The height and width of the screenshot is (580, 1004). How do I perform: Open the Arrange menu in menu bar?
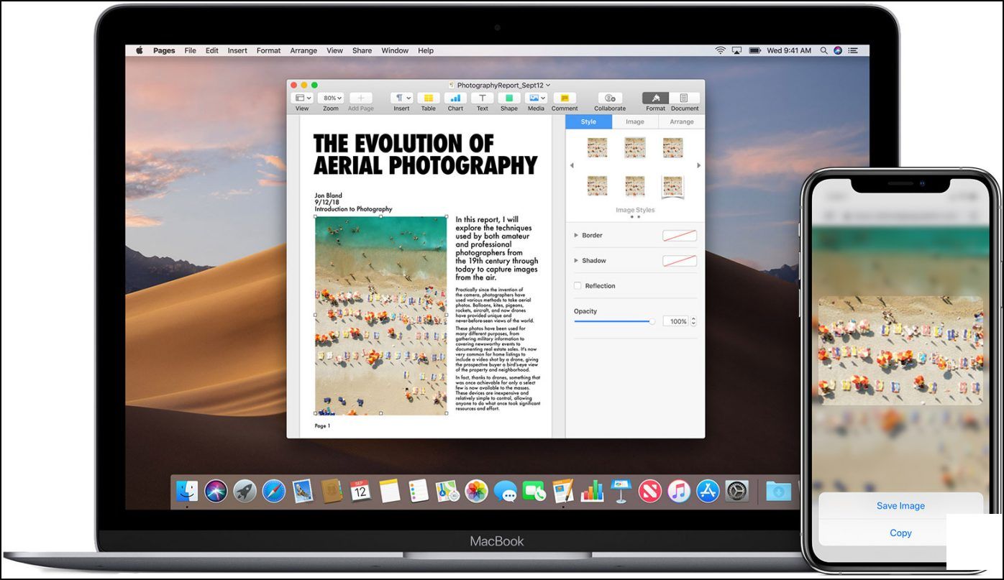304,50
